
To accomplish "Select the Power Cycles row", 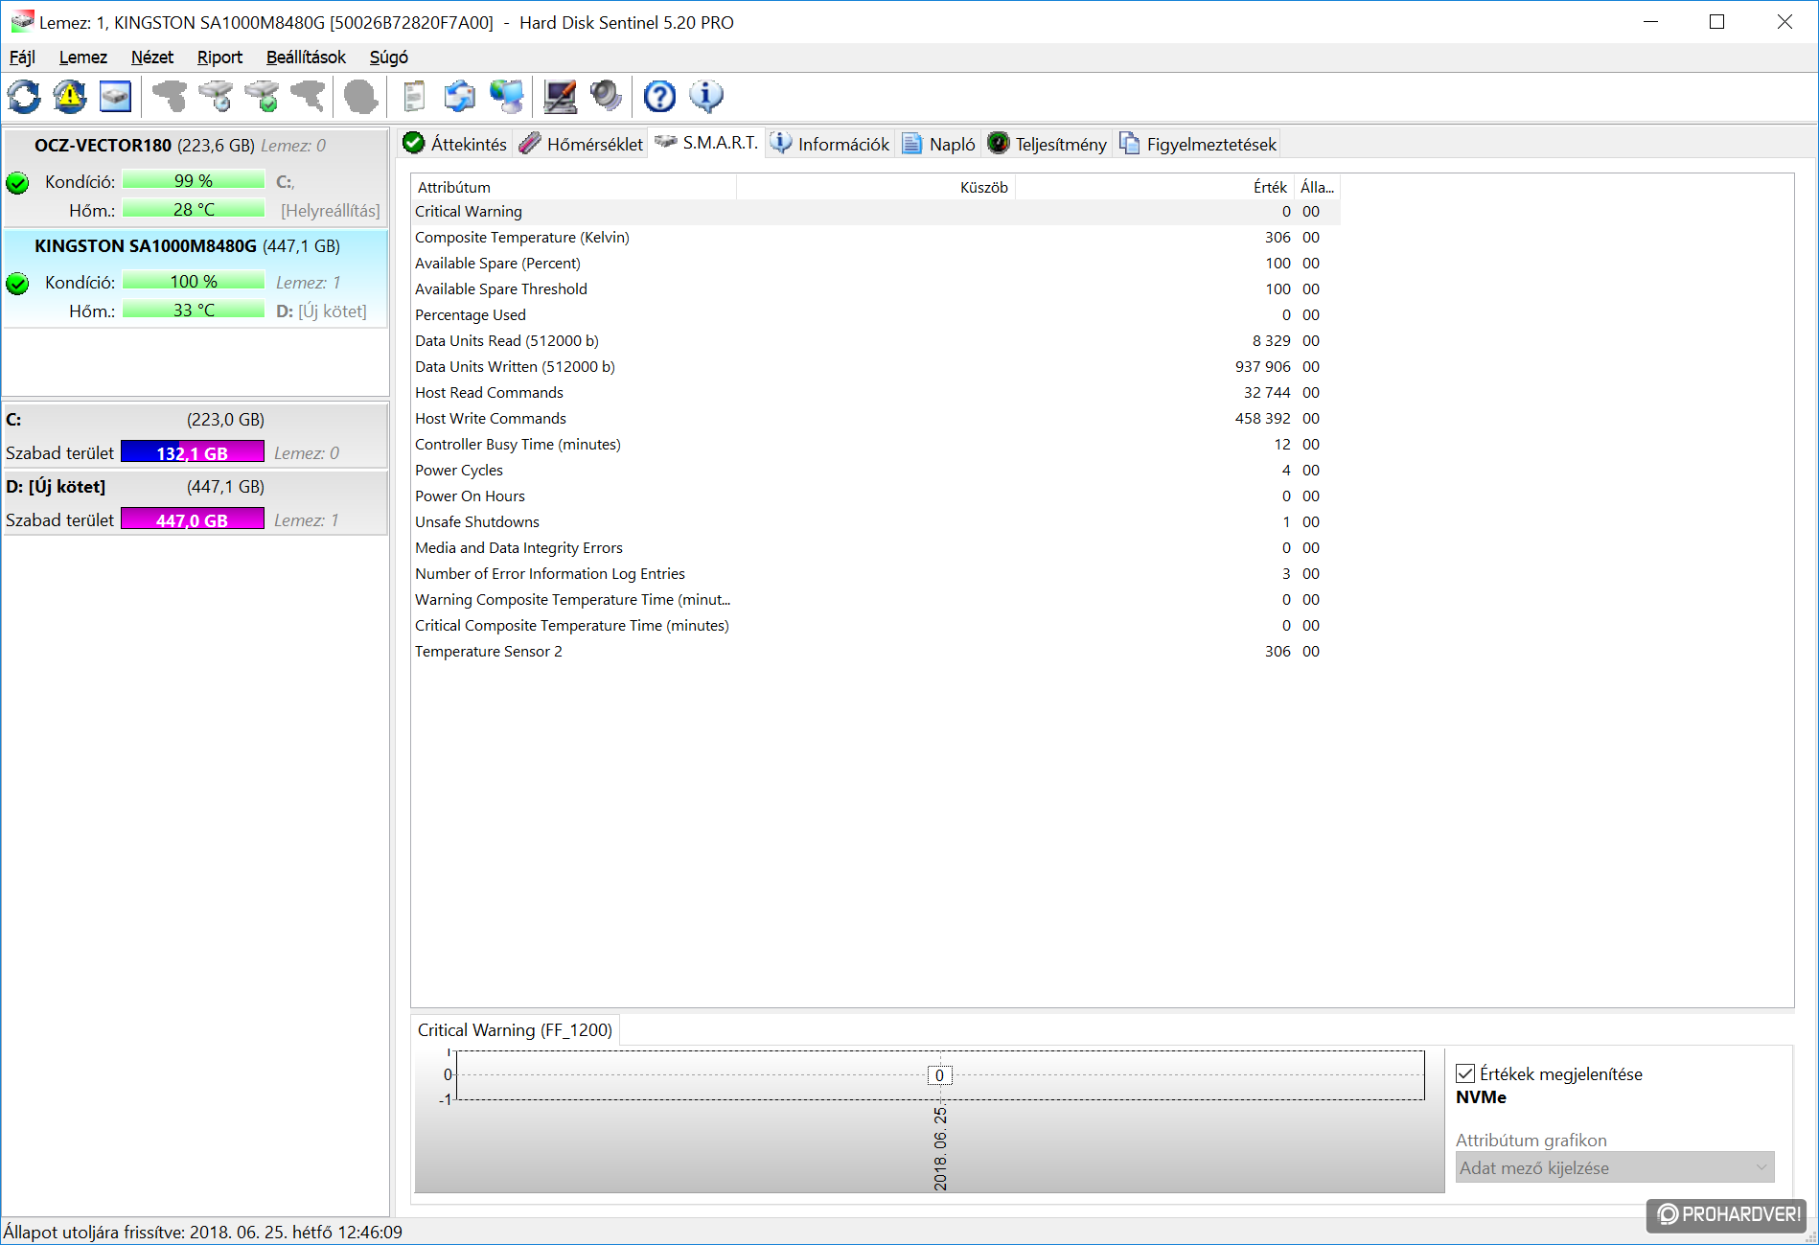I will coord(876,471).
